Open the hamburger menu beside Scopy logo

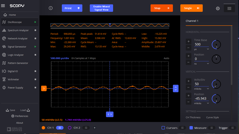point(3,6)
